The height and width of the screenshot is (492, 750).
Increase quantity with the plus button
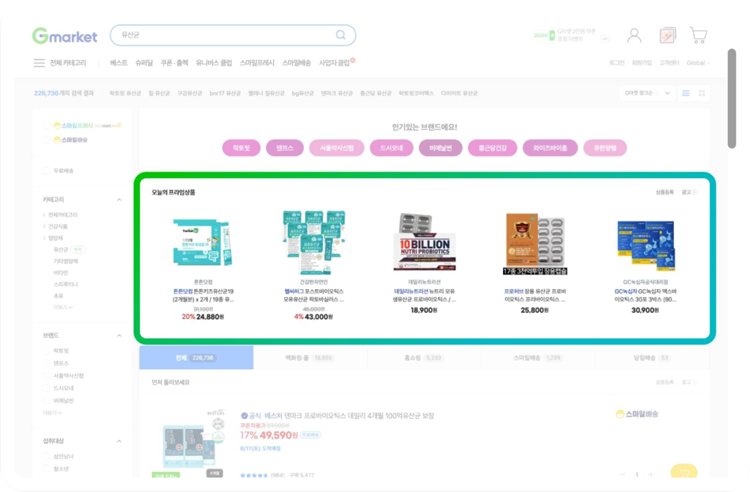tap(651, 474)
